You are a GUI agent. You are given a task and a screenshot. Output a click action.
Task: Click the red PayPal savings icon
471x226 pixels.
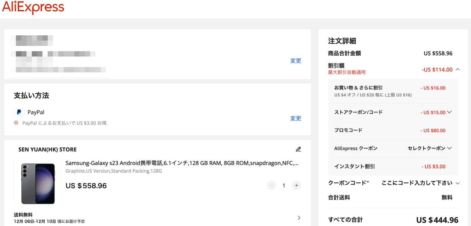click(x=16, y=123)
